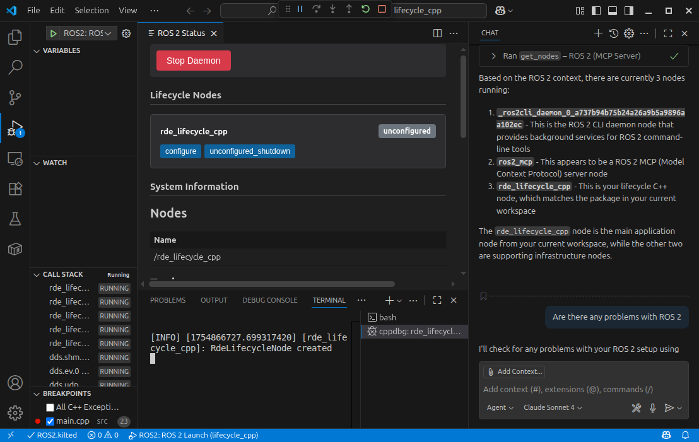Open the Accounts menu icon
The width and height of the screenshot is (699, 442).
click(x=15, y=383)
